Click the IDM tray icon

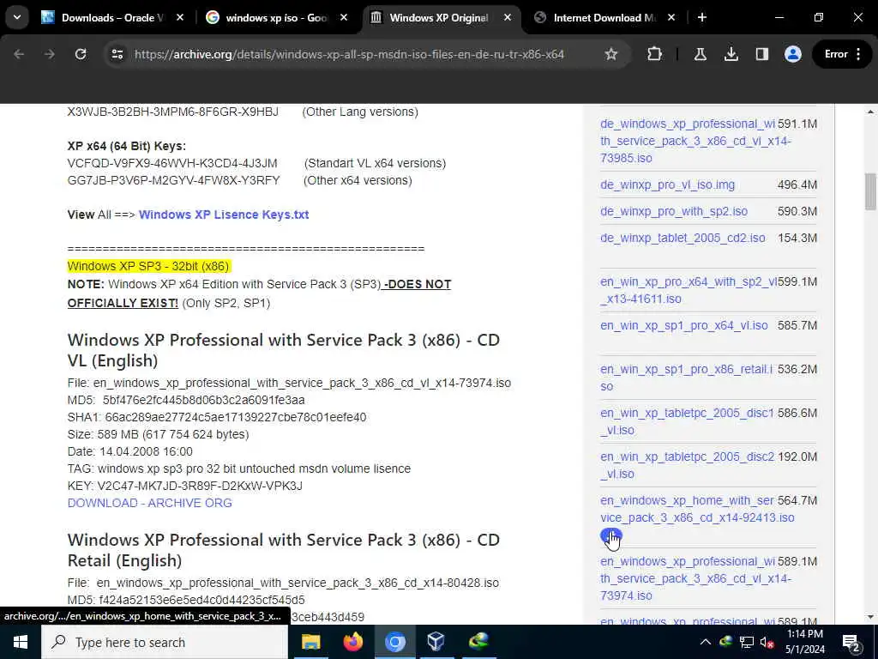(725, 642)
